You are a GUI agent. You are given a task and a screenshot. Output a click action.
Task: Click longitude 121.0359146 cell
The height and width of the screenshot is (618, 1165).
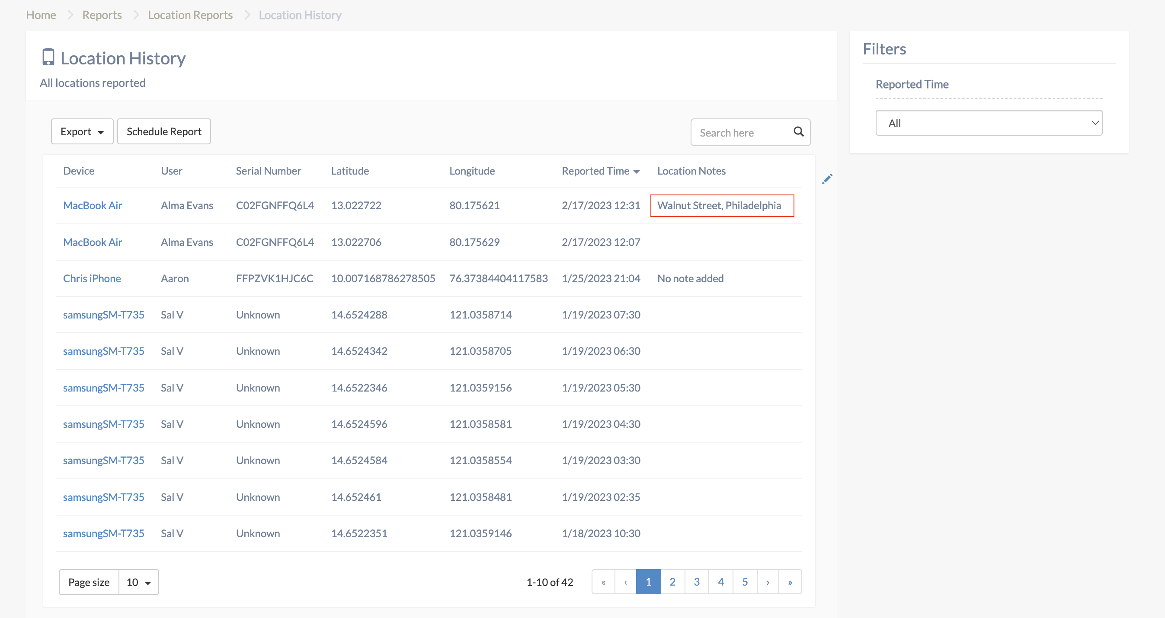[x=480, y=533]
